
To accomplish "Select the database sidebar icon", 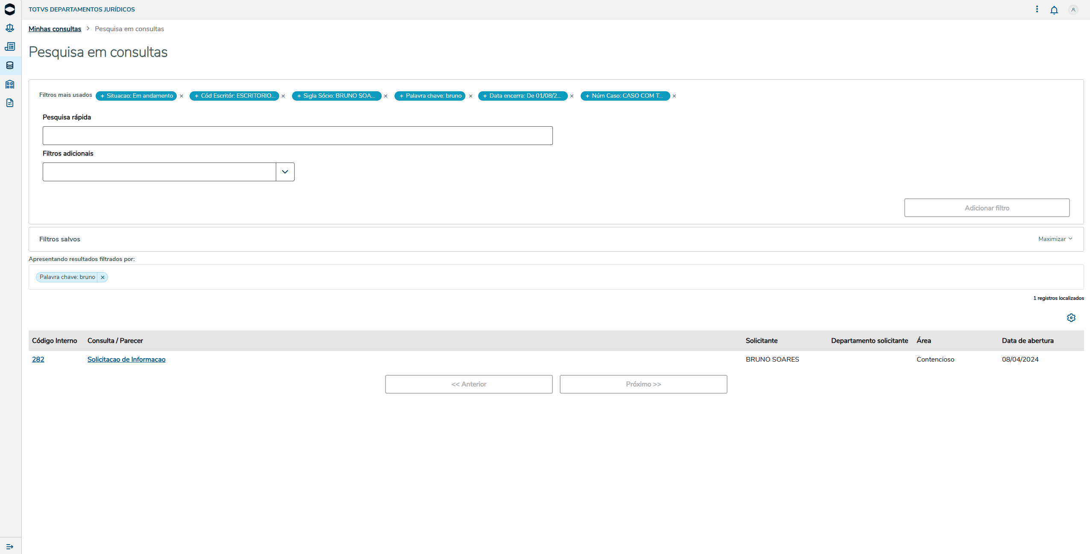I will [10, 65].
